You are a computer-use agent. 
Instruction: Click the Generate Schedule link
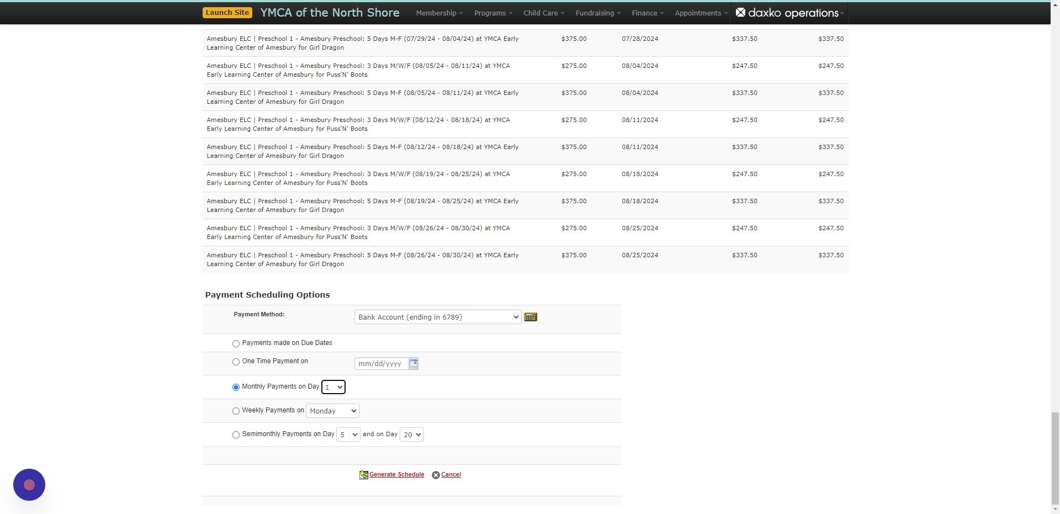(396, 475)
